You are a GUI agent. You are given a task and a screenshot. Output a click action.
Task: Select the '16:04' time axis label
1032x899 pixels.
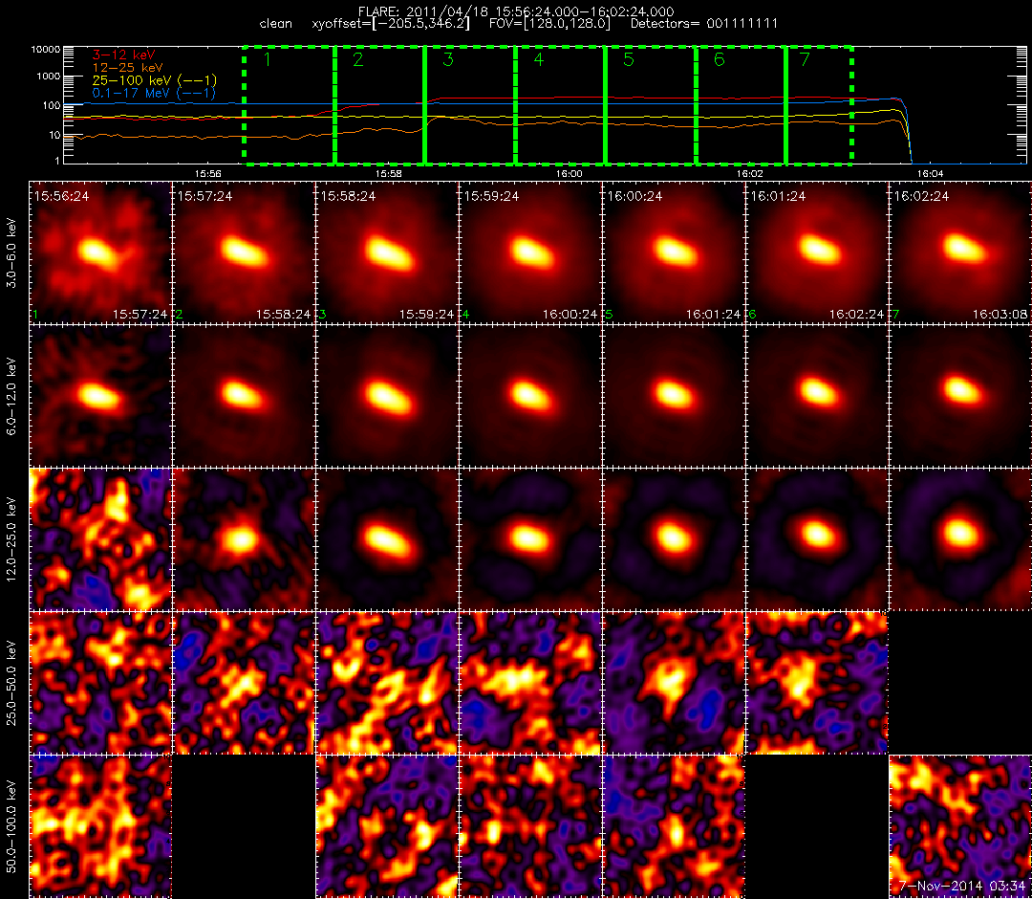click(x=930, y=173)
